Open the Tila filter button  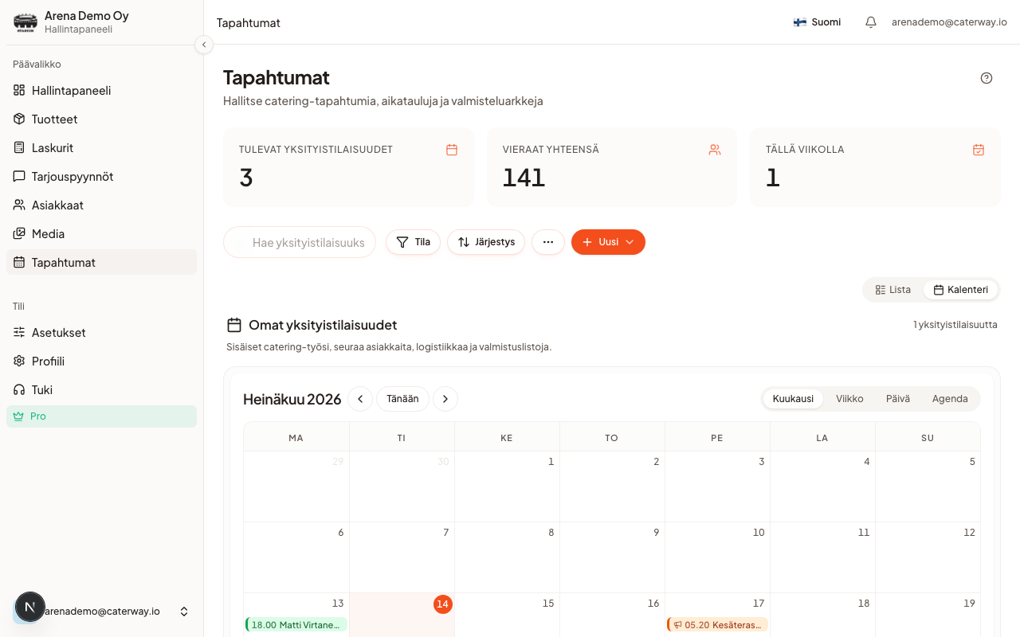(x=413, y=242)
